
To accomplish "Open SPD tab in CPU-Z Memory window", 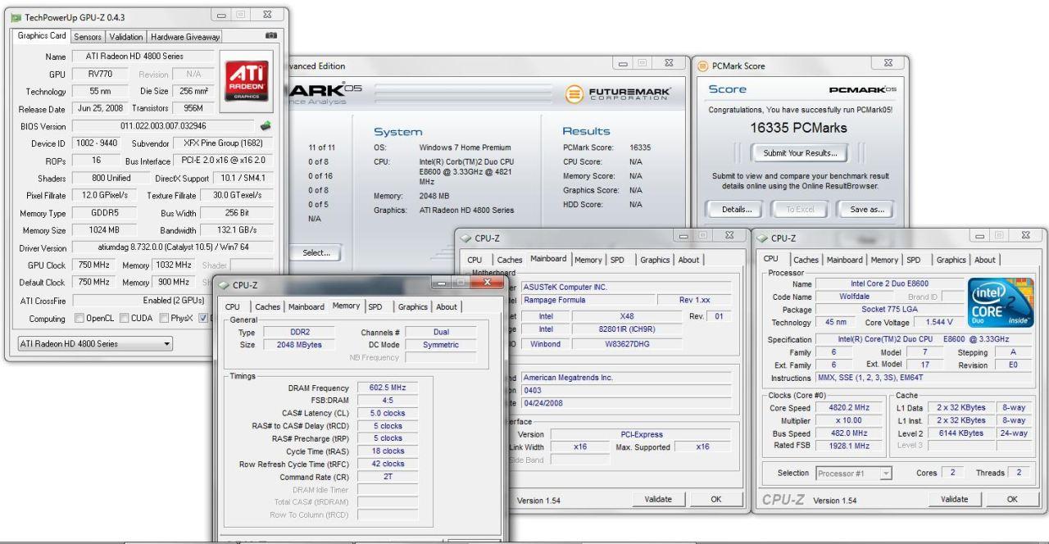I will click(375, 306).
